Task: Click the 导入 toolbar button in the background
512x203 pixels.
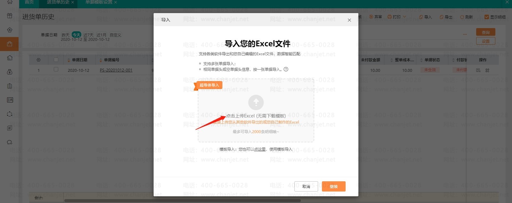Action: click(x=426, y=17)
